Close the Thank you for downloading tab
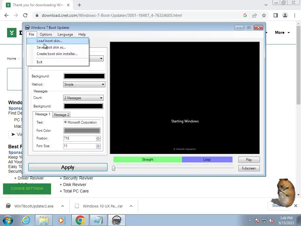301x226 pixels. pos(68,5)
